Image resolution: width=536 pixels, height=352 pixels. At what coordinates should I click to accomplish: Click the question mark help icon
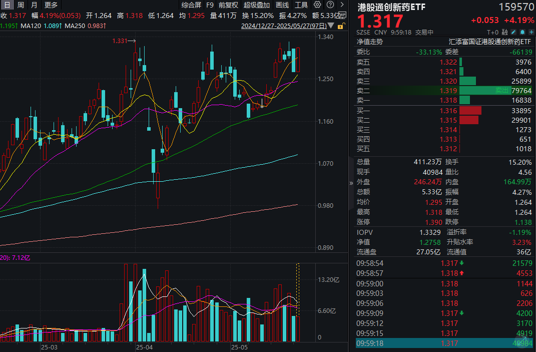click(x=330, y=5)
